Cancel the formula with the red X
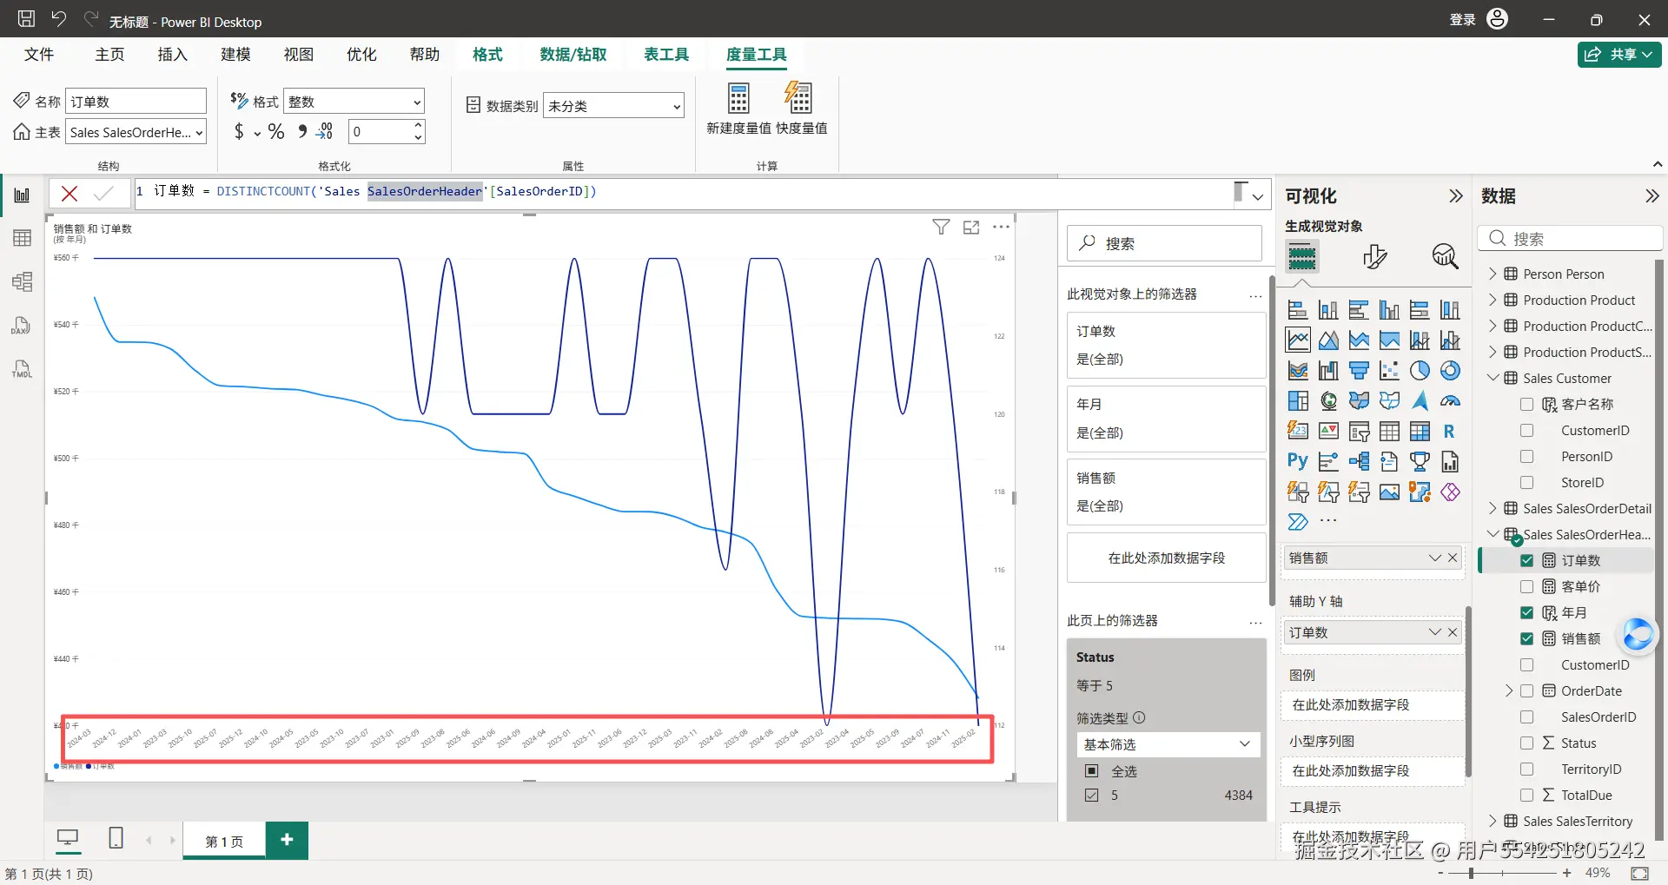The height and width of the screenshot is (885, 1668). (x=69, y=193)
